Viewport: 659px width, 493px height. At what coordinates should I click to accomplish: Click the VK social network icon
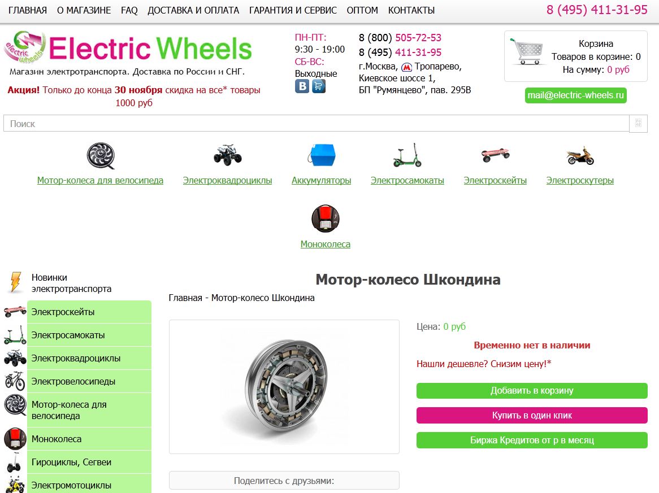302,86
